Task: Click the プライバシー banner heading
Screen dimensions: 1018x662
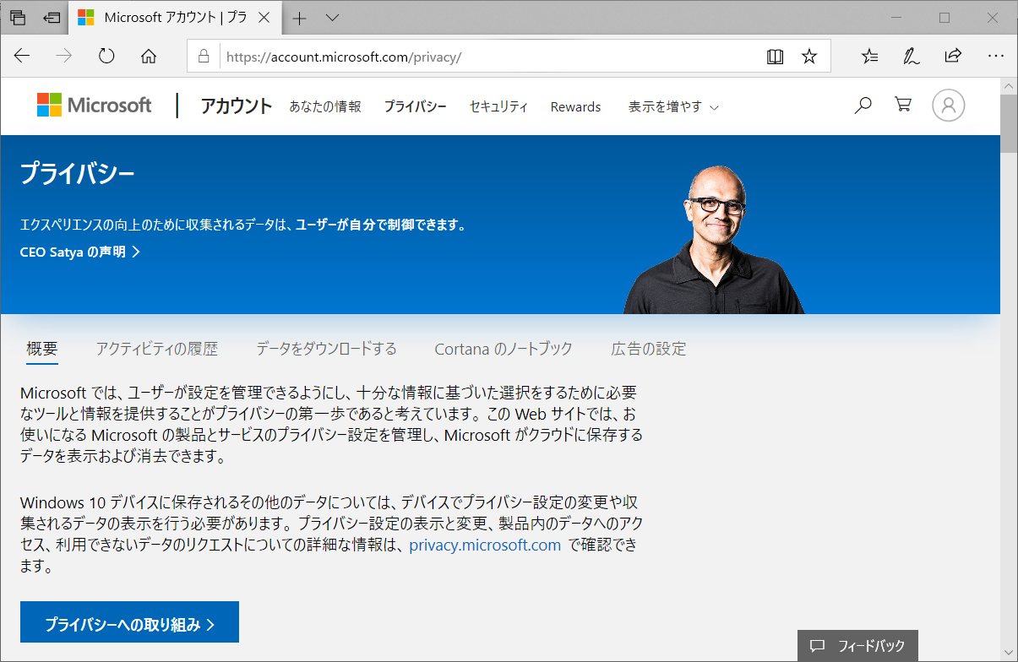Action: [77, 174]
